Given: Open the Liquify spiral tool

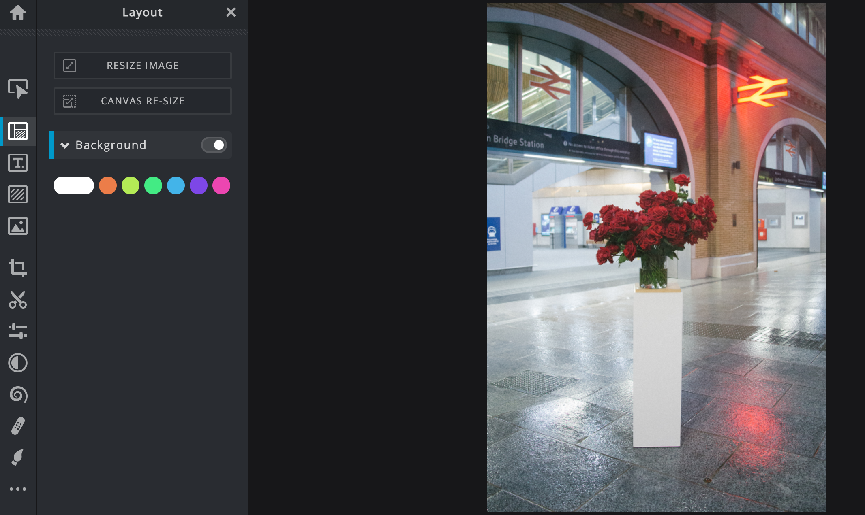Looking at the screenshot, I should click(x=18, y=394).
